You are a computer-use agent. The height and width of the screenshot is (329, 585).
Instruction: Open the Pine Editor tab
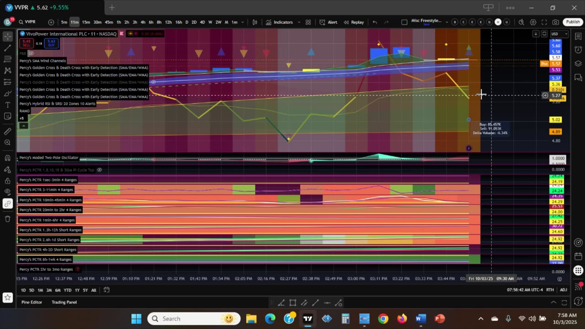click(32, 302)
